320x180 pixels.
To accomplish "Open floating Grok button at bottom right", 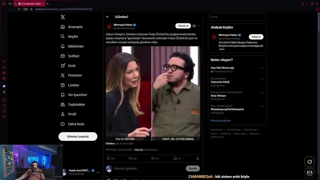I will click(309, 162).
